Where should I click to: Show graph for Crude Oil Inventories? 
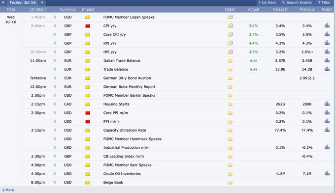[x=327, y=173]
